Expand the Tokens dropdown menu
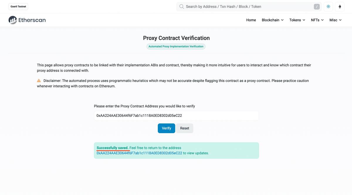The width and height of the screenshot is (352, 195). pyautogui.click(x=297, y=20)
